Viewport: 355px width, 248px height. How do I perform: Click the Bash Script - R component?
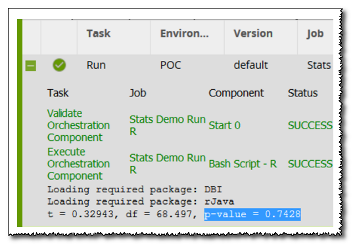[243, 164]
